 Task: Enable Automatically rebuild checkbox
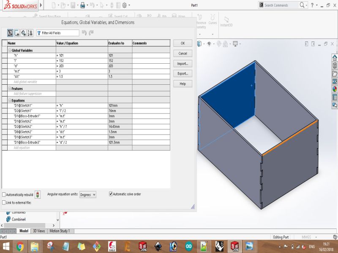point(4,194)
